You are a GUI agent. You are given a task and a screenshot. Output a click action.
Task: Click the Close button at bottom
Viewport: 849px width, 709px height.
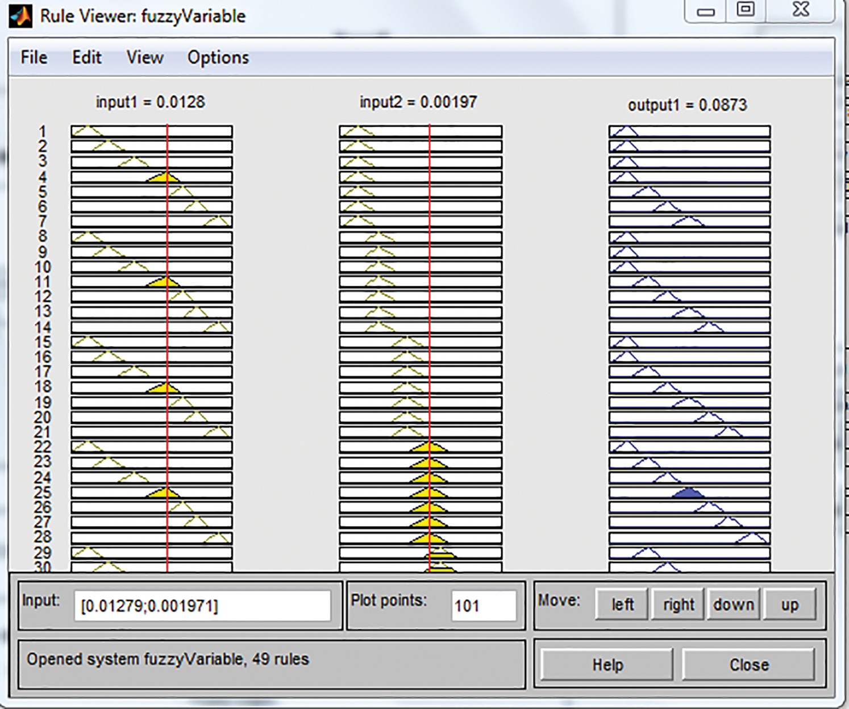(749, 665)
